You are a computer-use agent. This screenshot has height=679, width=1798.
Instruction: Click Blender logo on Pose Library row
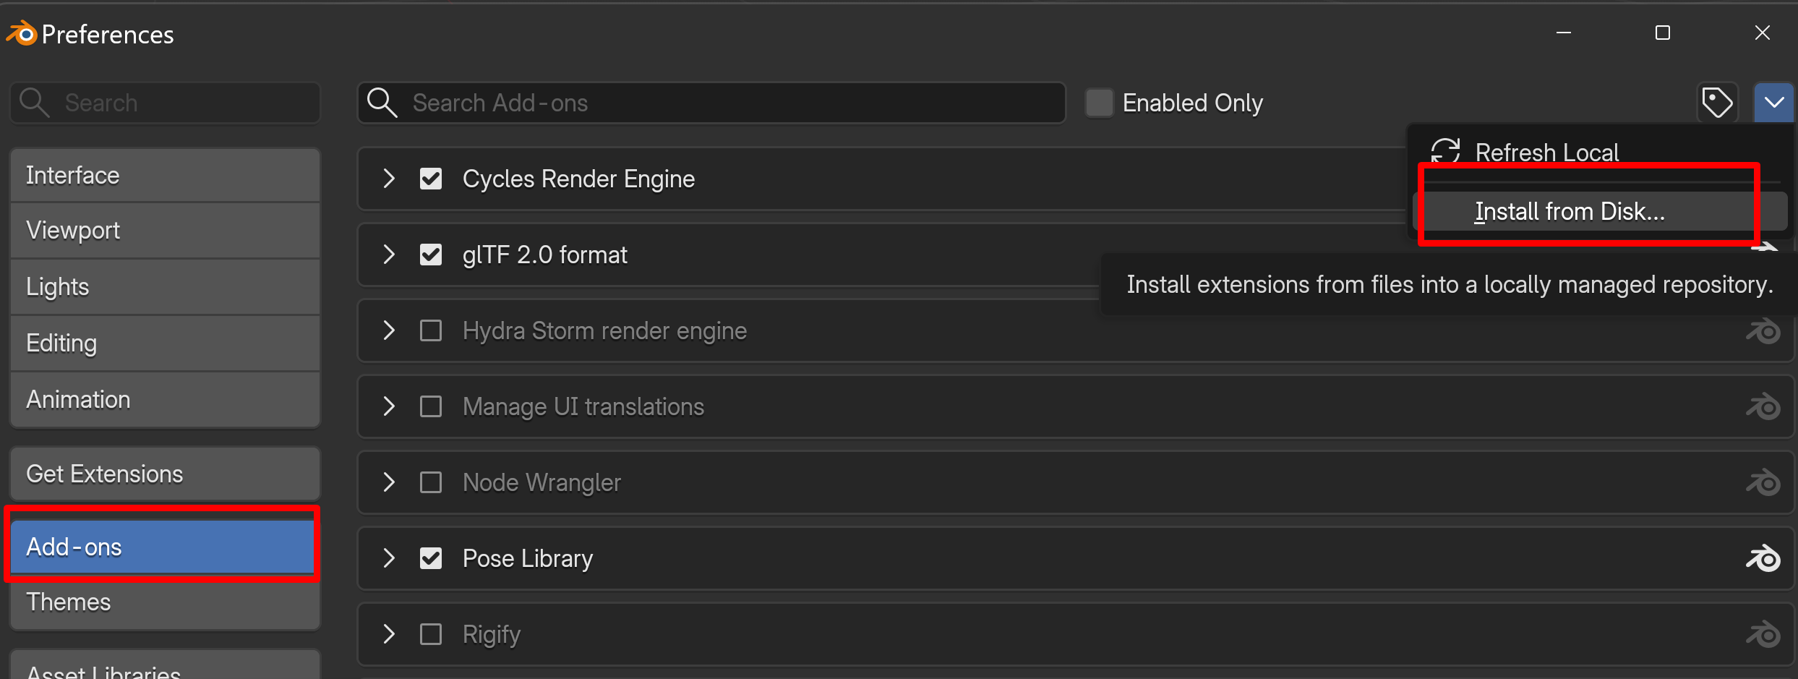(x=1763, y=558)
